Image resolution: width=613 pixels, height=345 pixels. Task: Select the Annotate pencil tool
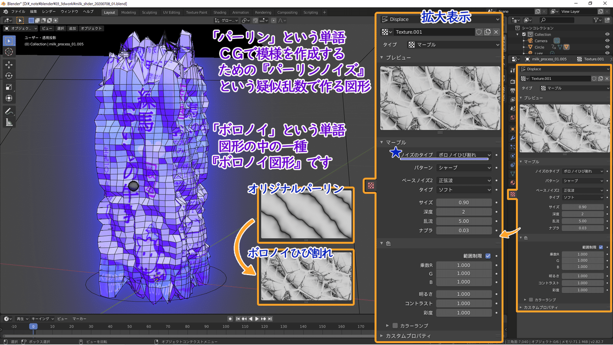(x=9, y=111)
